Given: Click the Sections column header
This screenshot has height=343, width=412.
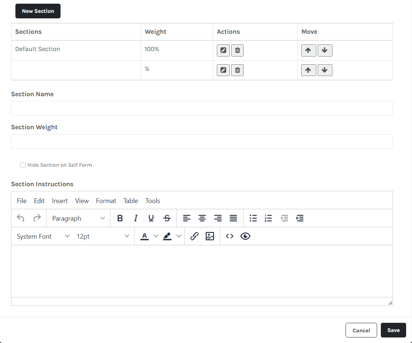Looking at the screenshot, I should pos(76,32).
